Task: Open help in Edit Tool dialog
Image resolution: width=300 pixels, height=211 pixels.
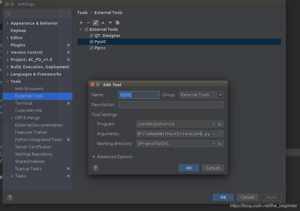Action: point(95,168)
